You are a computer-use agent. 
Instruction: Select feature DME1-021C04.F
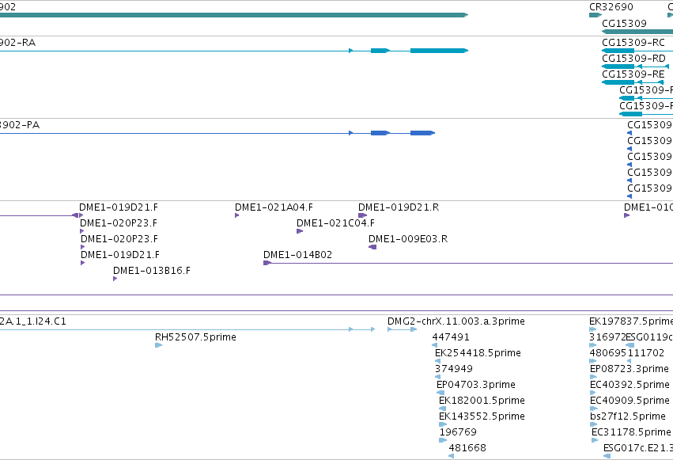(335, 223)
